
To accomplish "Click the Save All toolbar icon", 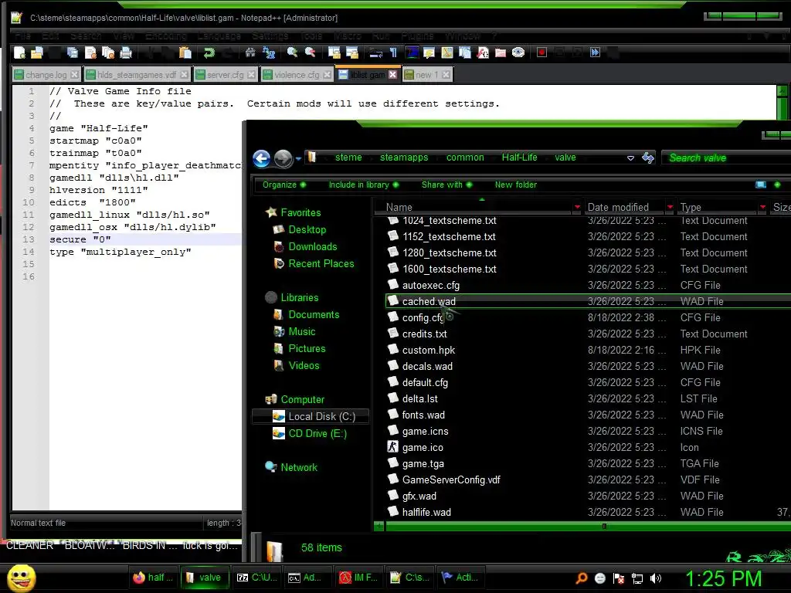I will tap(73, 53).
